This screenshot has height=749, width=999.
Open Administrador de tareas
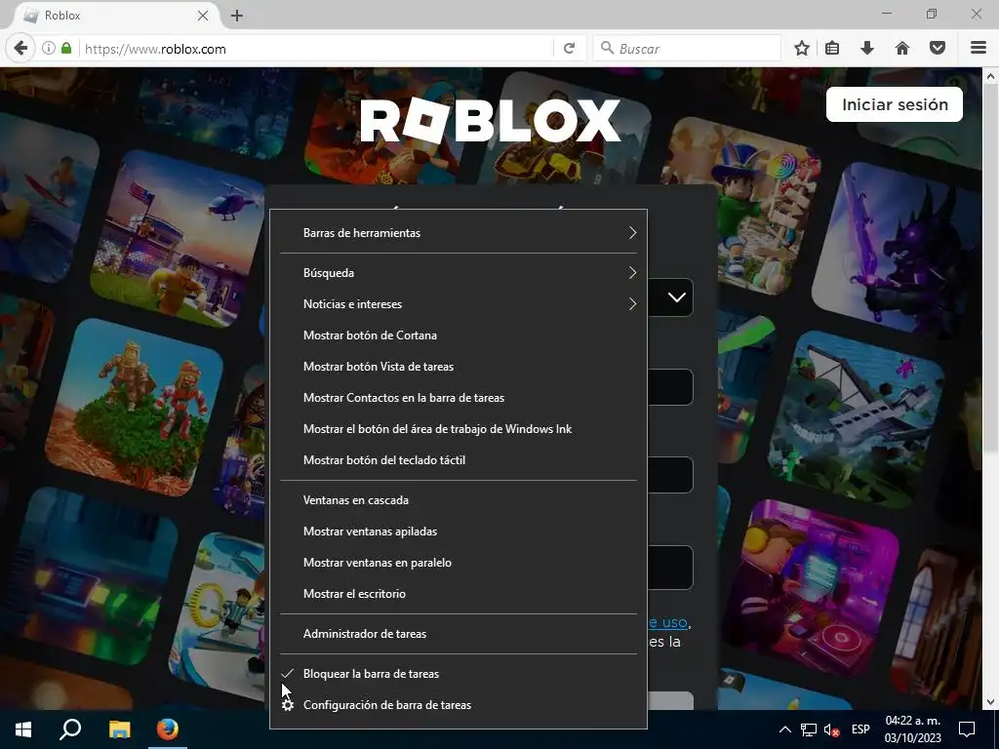pos(459,634)
